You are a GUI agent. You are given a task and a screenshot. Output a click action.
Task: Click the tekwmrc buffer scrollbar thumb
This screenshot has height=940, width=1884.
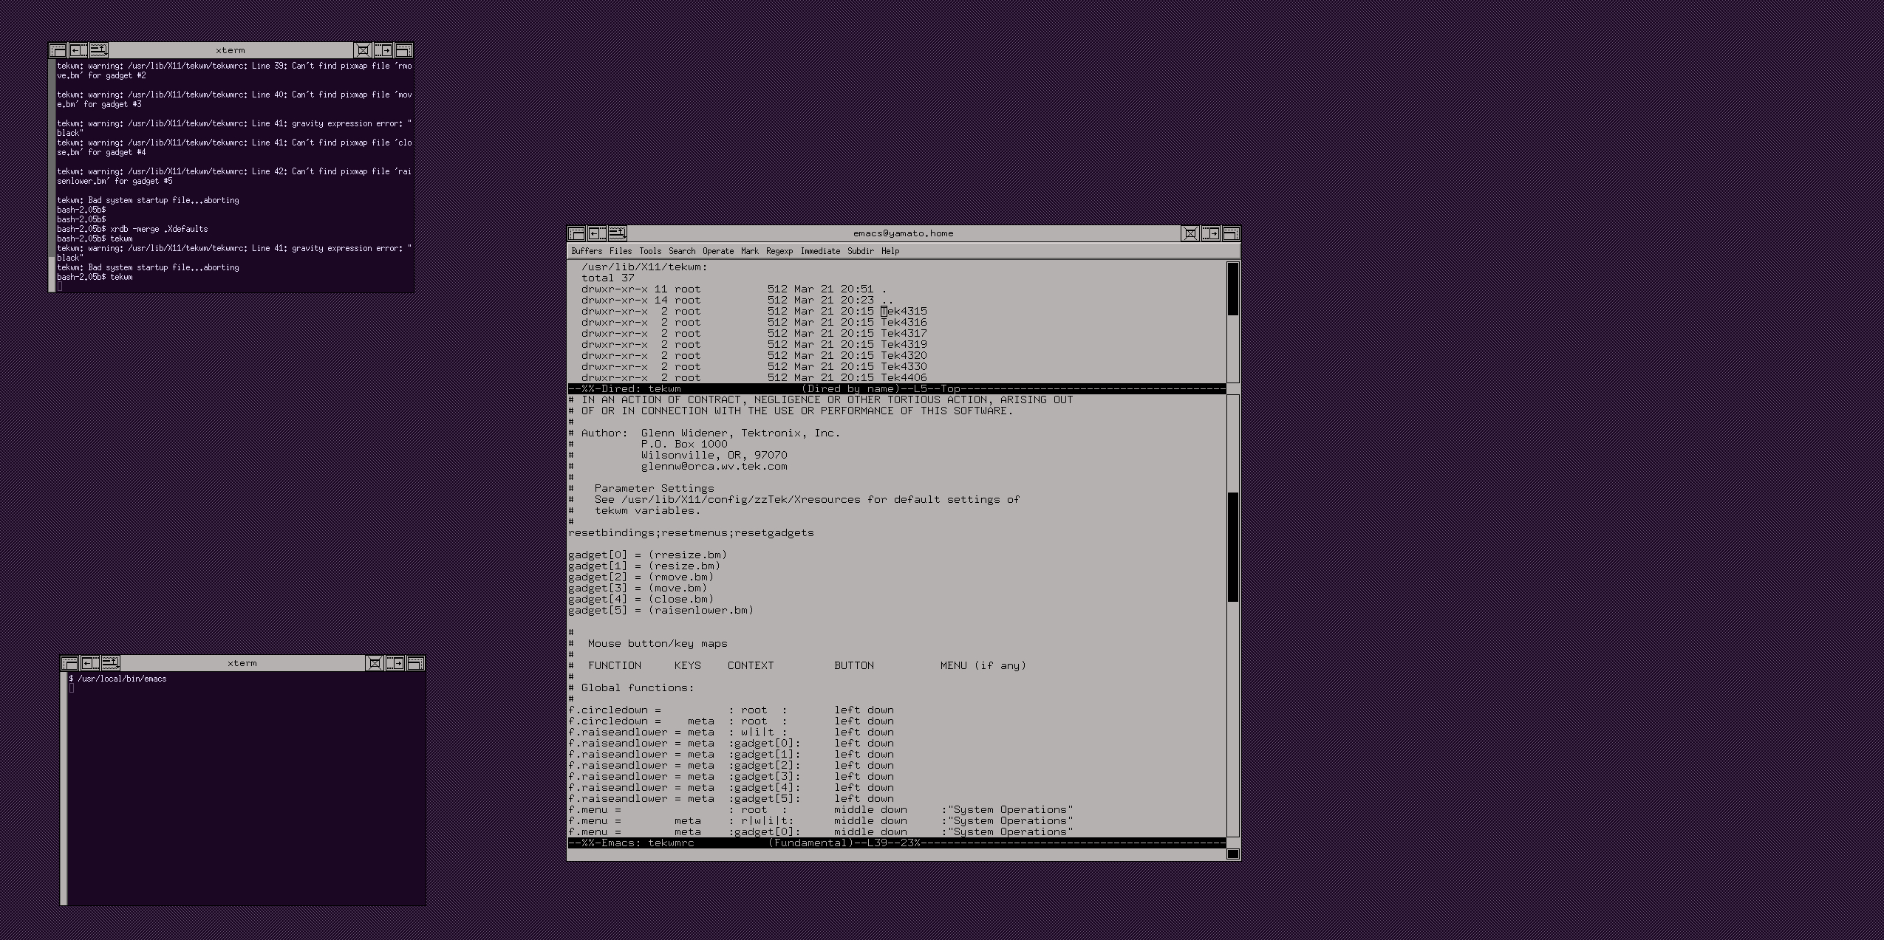pos(1232,546)
